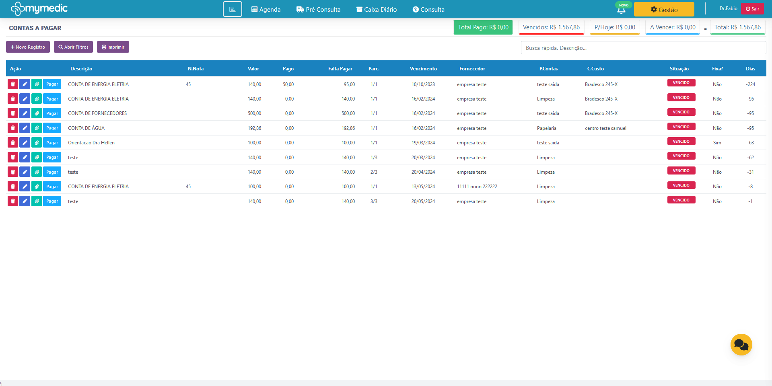Click paperclip icon on the 11111 nnnn 222222 supplier row
The image size is (772, 386).
tap(37, 187)
